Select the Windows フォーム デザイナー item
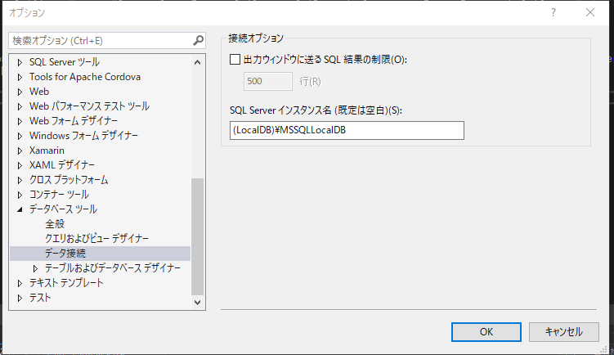This screenshot has height=355, width=614. 83,136
